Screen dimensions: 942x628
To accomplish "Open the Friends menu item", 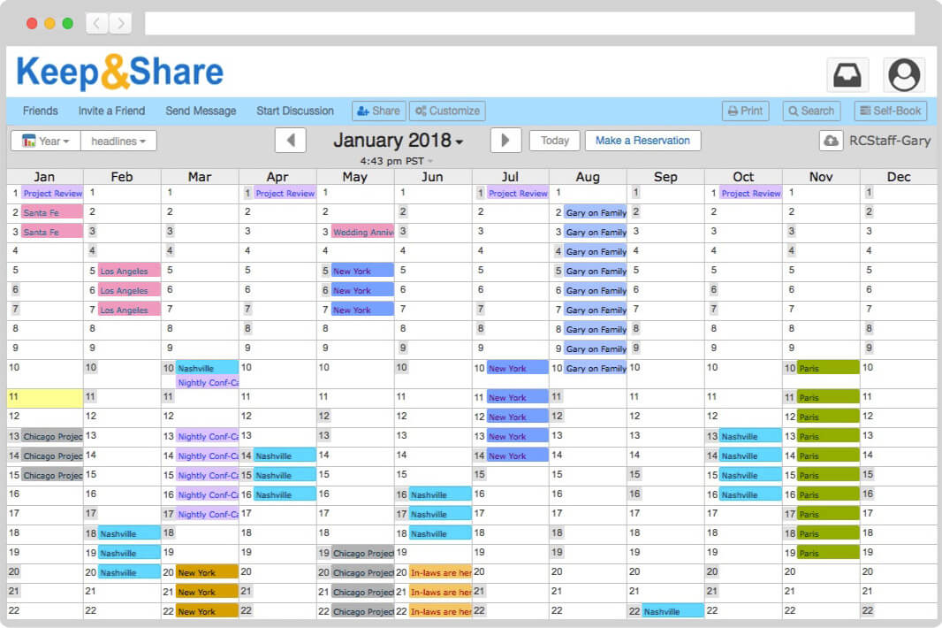I will 40,111.
